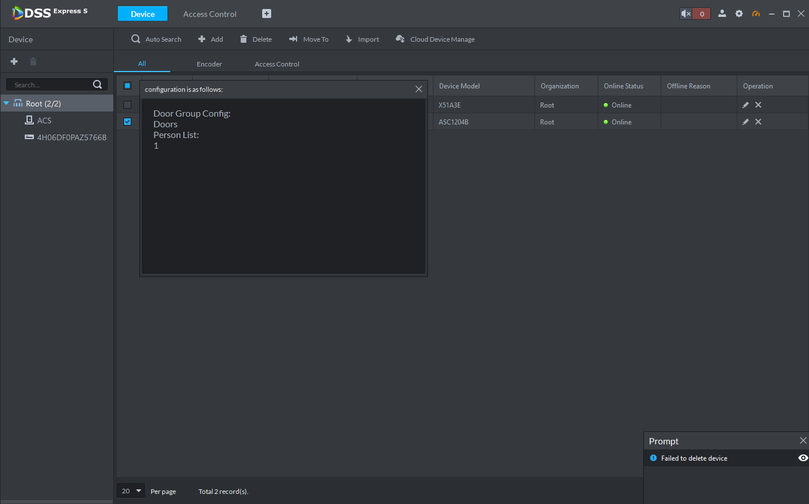Toggle the eye icon on failed delete prompt
The image size is (809, 504).
(x=803, y=458)
